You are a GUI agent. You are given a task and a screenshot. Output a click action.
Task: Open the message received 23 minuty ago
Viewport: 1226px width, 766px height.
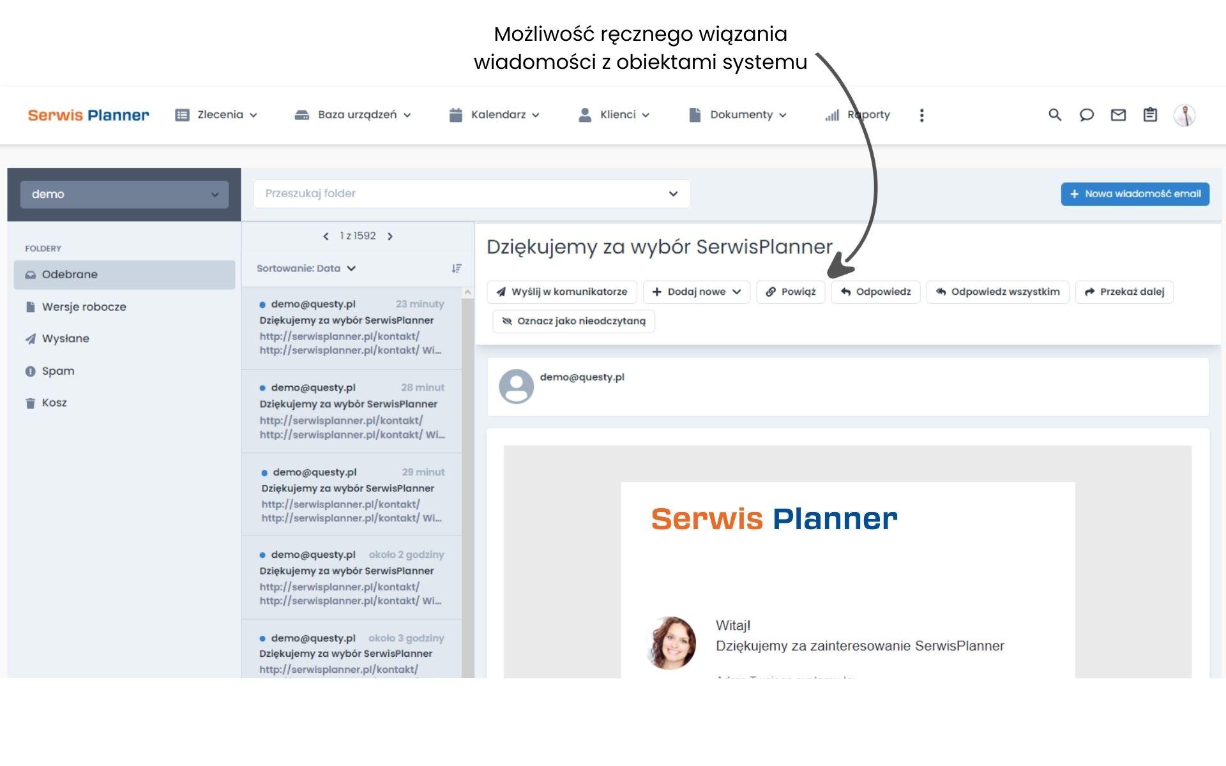pos(352,327)
